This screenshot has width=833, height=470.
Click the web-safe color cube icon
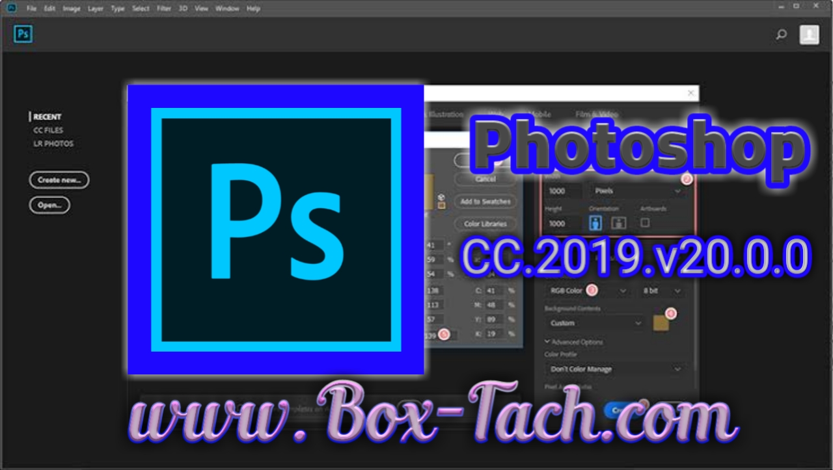click(x=441, y=196)
